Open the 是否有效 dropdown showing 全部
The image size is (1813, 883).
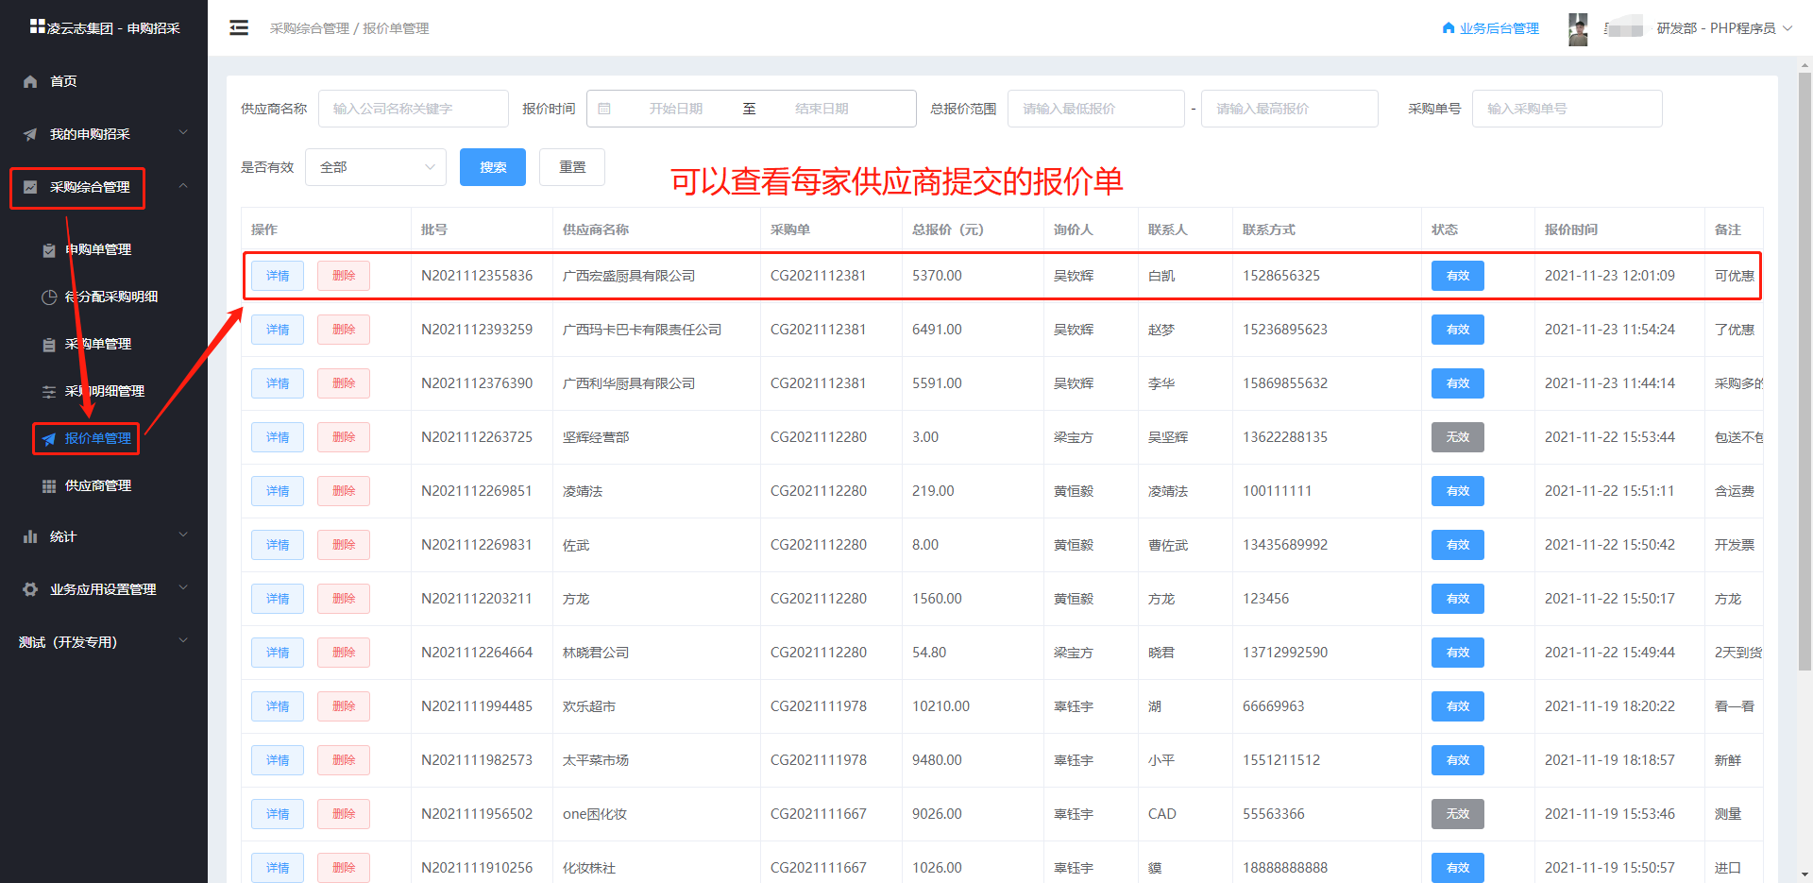click(x=376, y=167)
